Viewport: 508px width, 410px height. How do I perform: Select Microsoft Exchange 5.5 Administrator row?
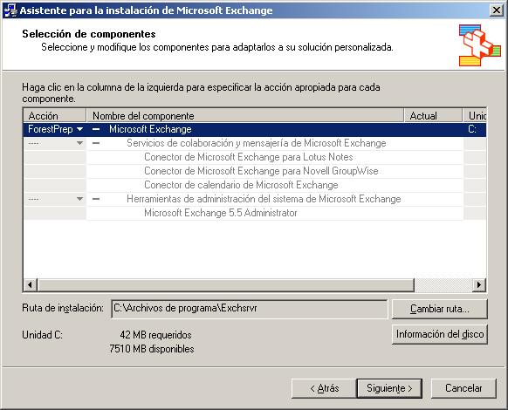coord(221,213)
